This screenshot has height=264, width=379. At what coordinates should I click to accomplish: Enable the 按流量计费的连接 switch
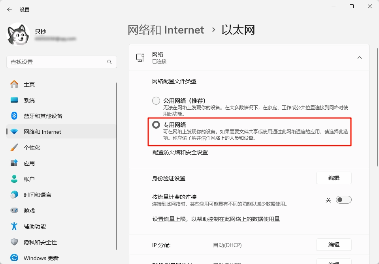343,199
